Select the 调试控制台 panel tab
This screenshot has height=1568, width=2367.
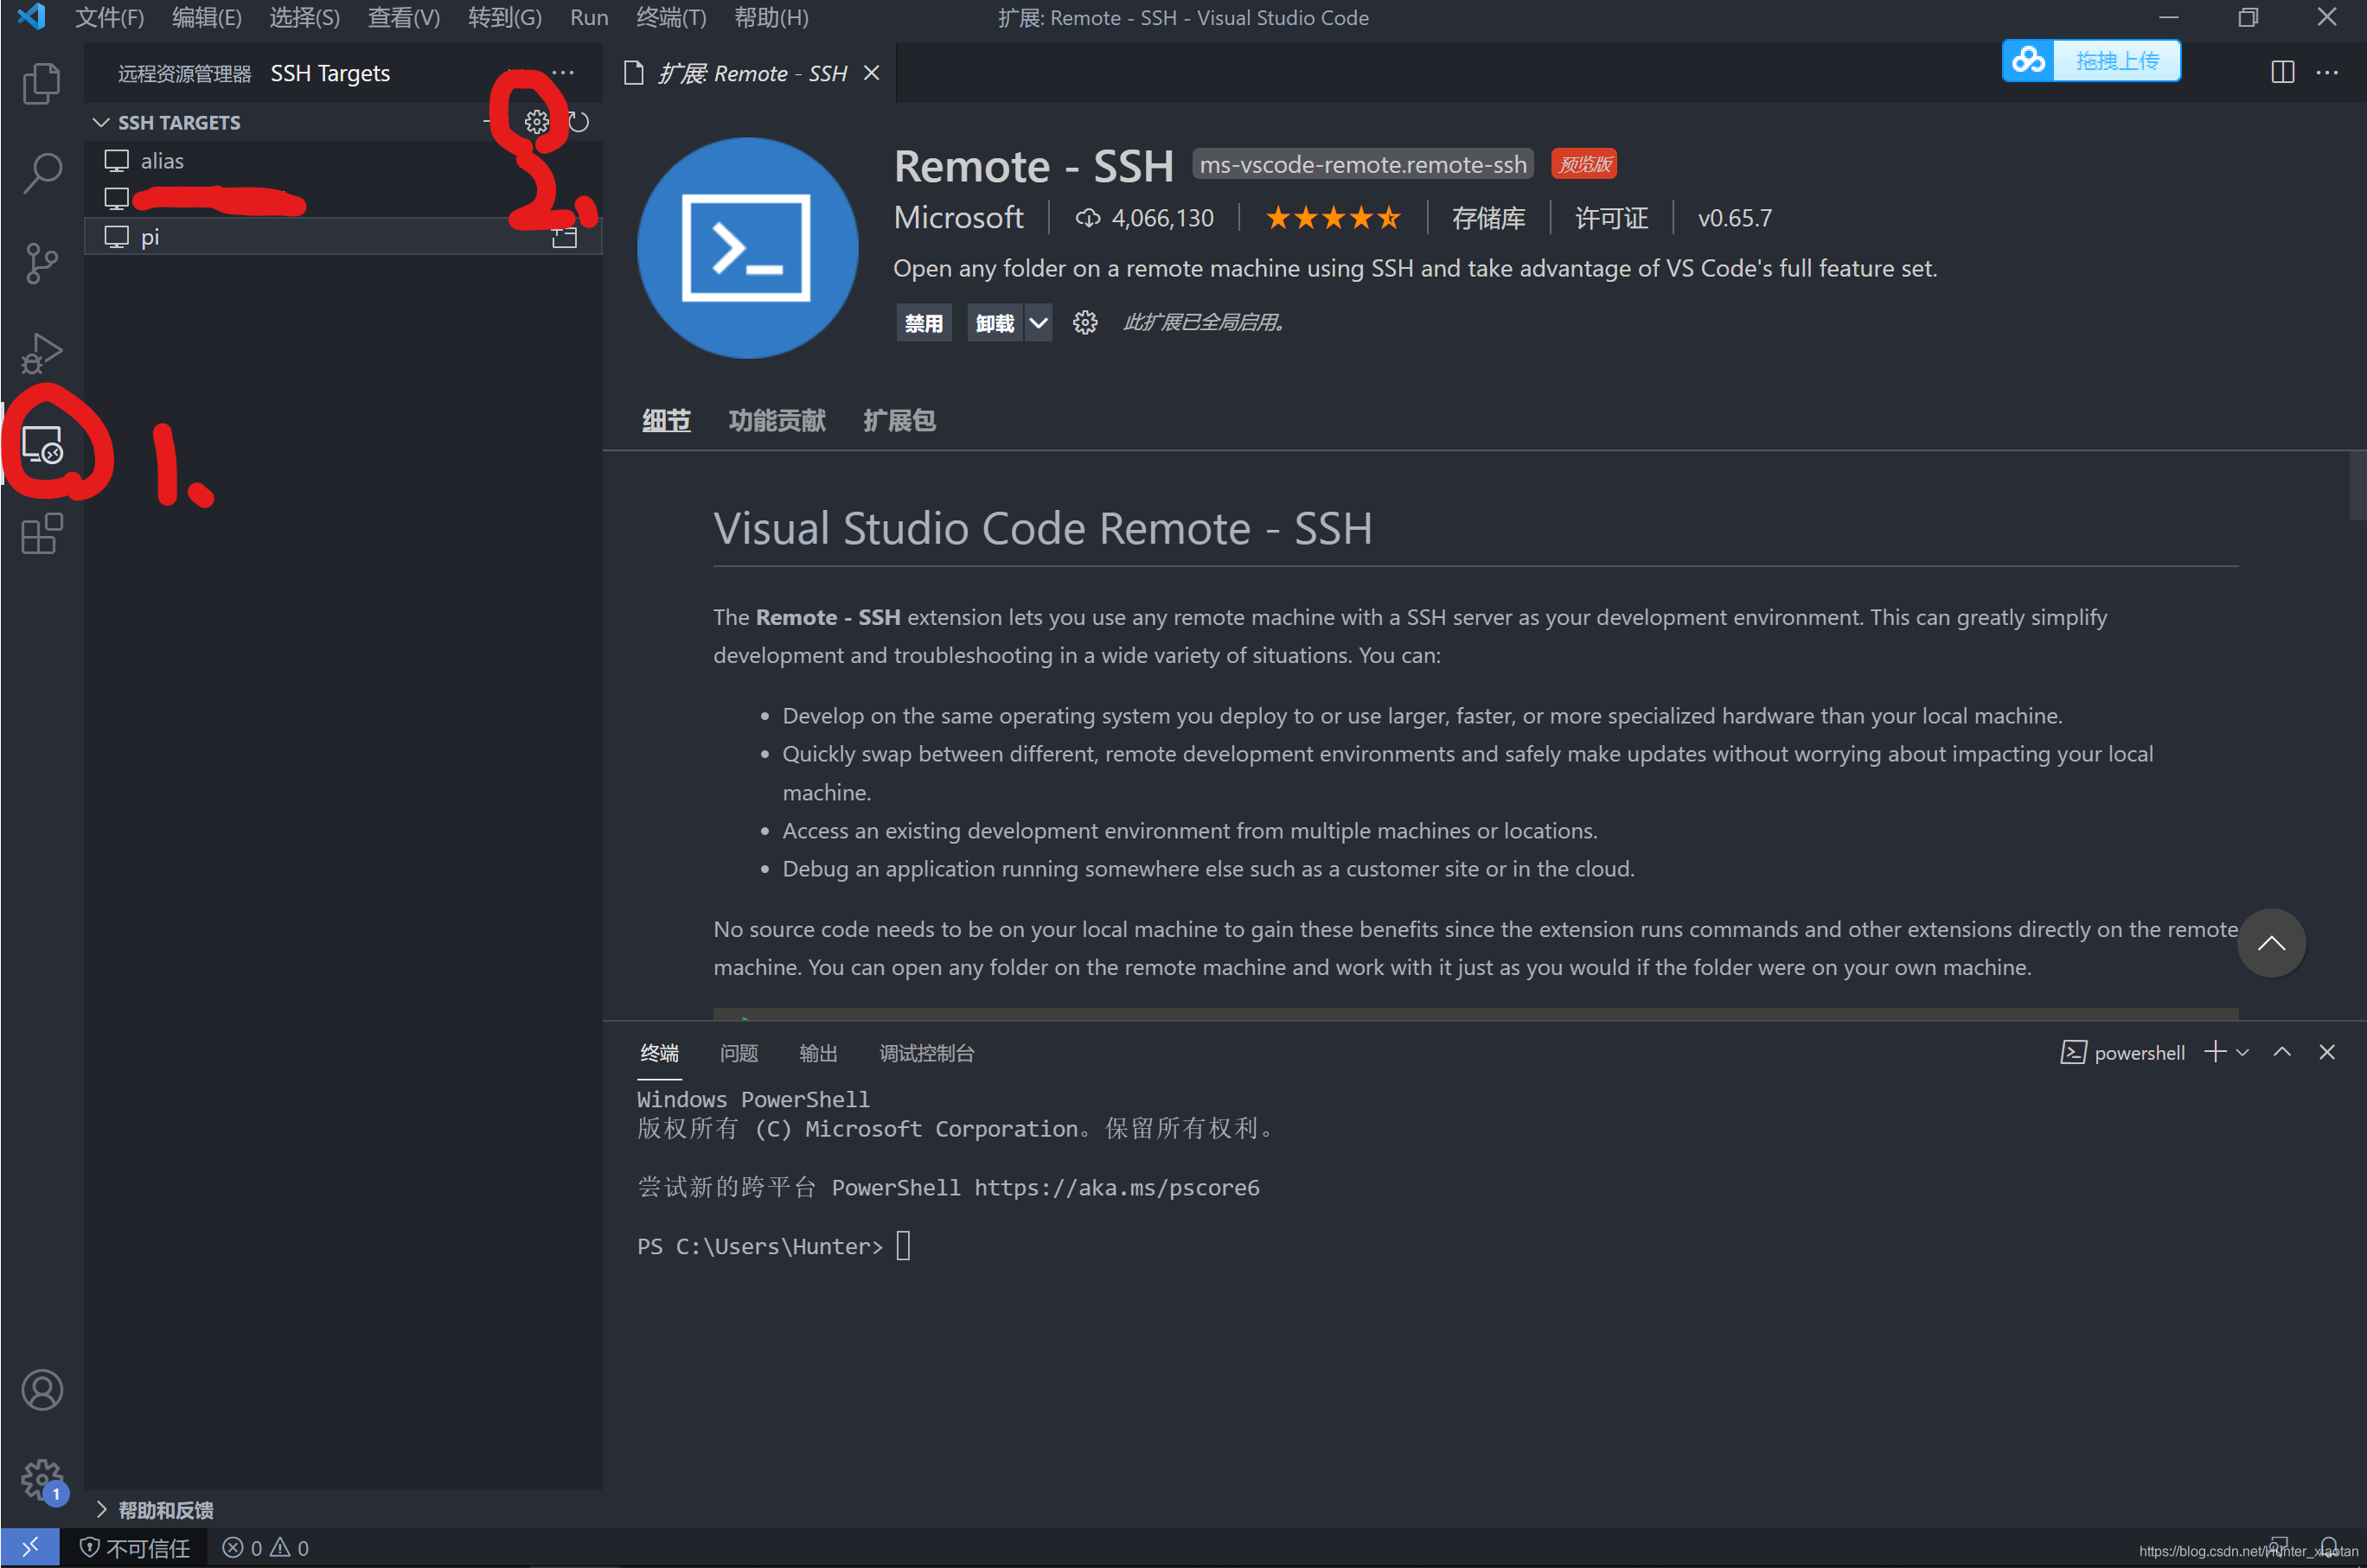tap(925, 1053)
